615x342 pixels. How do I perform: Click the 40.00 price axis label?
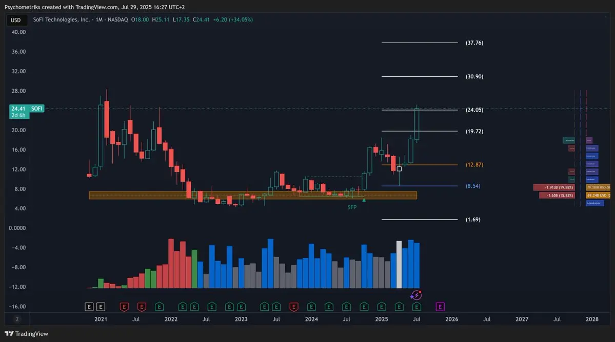pyautogui.click(x=19, y=32)
